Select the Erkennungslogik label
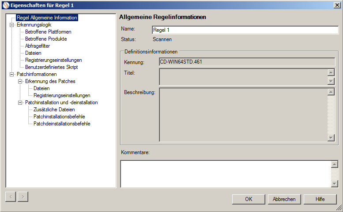Screen dimensions: 343x212 (x=34, y=25)
